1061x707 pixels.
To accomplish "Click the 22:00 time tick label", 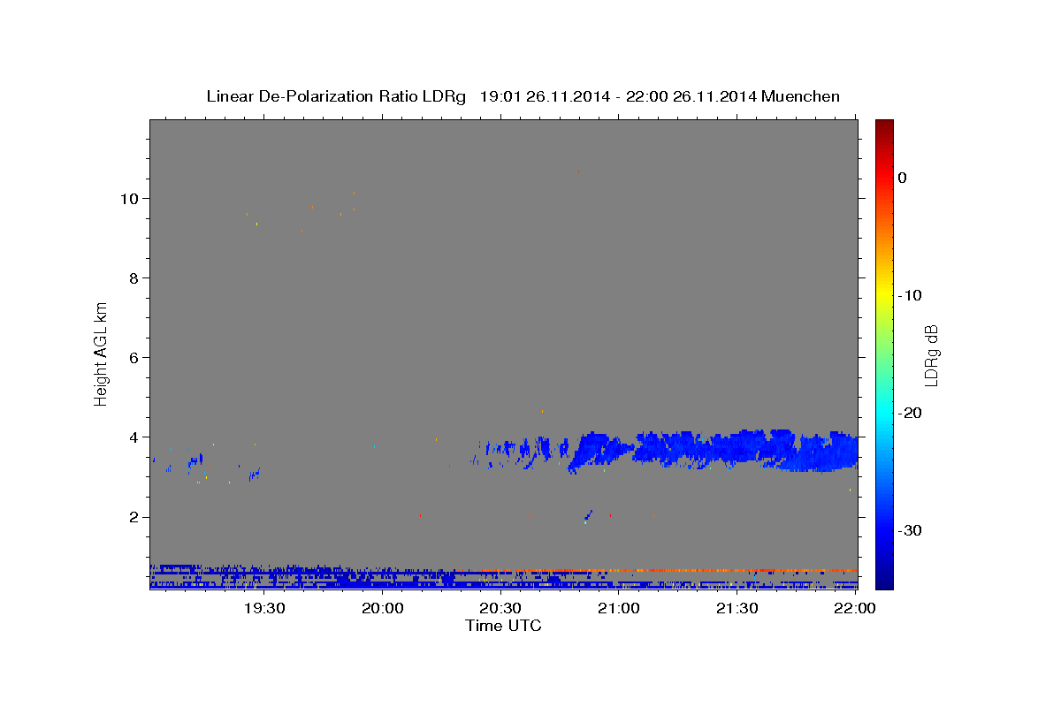I will coord(854,609).
